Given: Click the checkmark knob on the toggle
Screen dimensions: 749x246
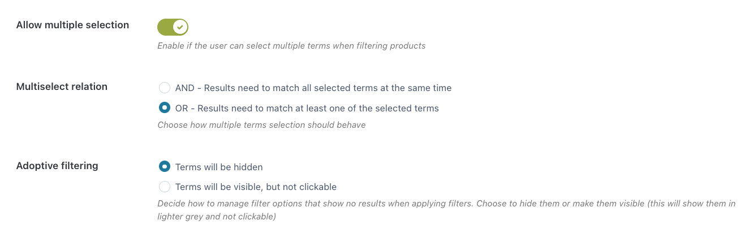Looking at the screenshot, I should (x=180, y=27).
